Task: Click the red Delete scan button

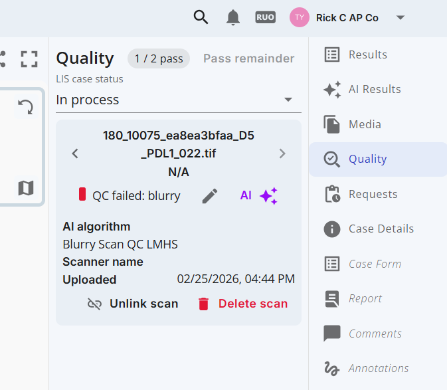Action: click(x=242, y=304)
